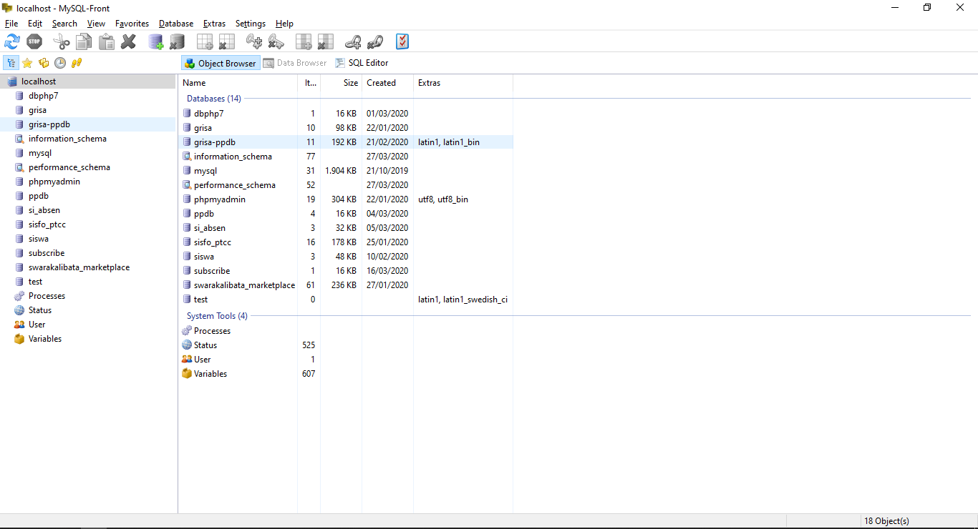Viewport: 978px width, 529px height.
Task: Add a new index key
Action: (x=253, y=41)
